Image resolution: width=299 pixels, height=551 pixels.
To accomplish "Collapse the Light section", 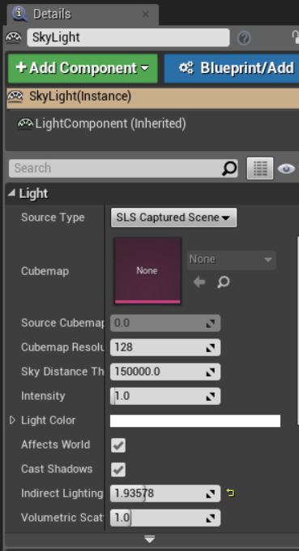I will click(x=12, y=192).
